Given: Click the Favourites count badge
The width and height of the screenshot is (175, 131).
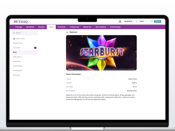Looking at the screenshot, I should tap(35, 48).
